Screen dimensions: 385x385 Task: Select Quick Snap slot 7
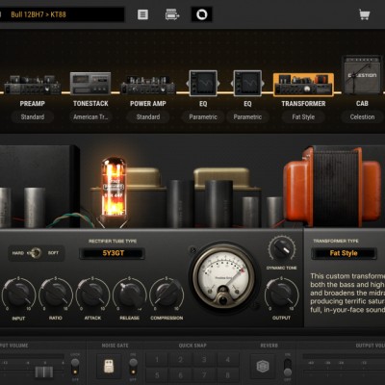pos(204,374)
